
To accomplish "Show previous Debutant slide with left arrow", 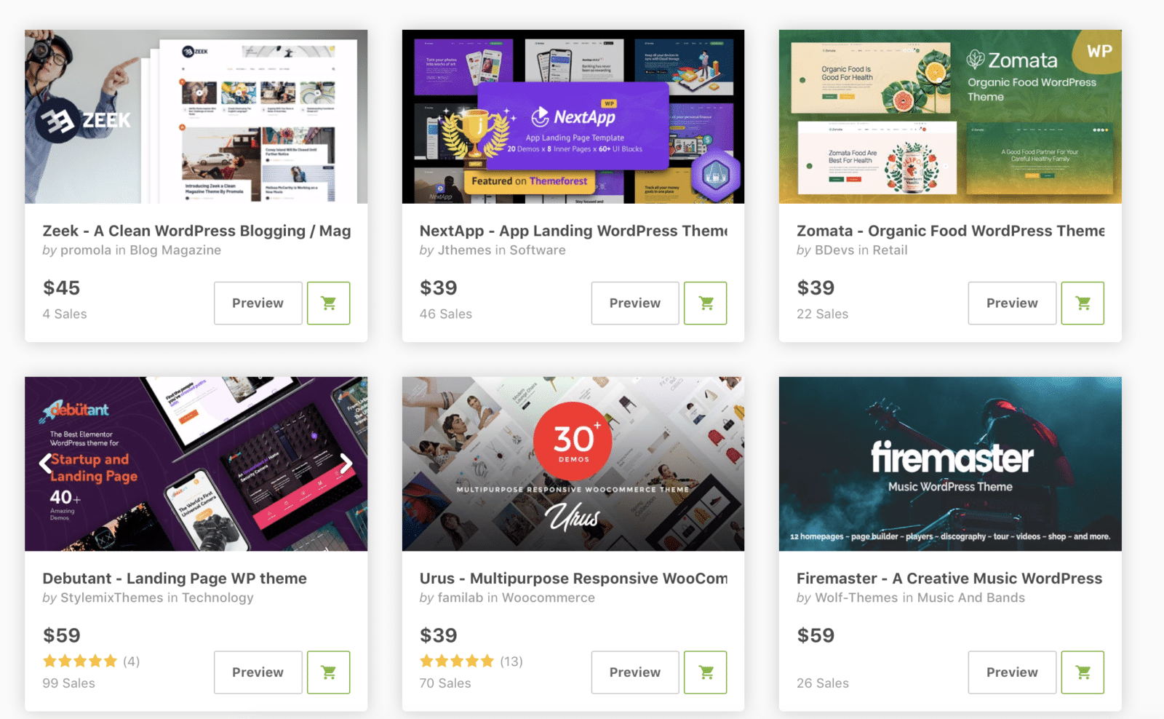I will (x=46, y=463).
